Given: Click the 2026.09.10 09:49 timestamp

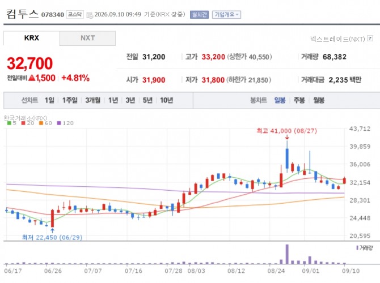Looking at the screenshot, I should click(x=118, y=15).
